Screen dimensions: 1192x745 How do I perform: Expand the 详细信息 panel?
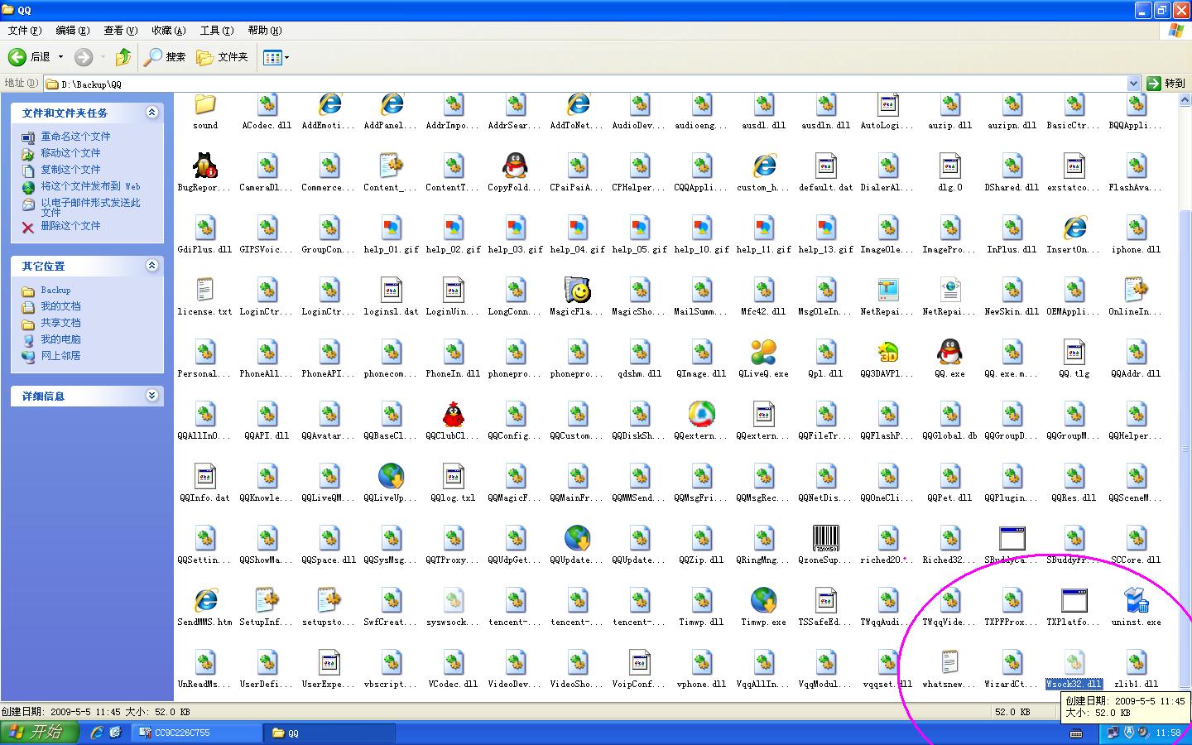[151, 396]
